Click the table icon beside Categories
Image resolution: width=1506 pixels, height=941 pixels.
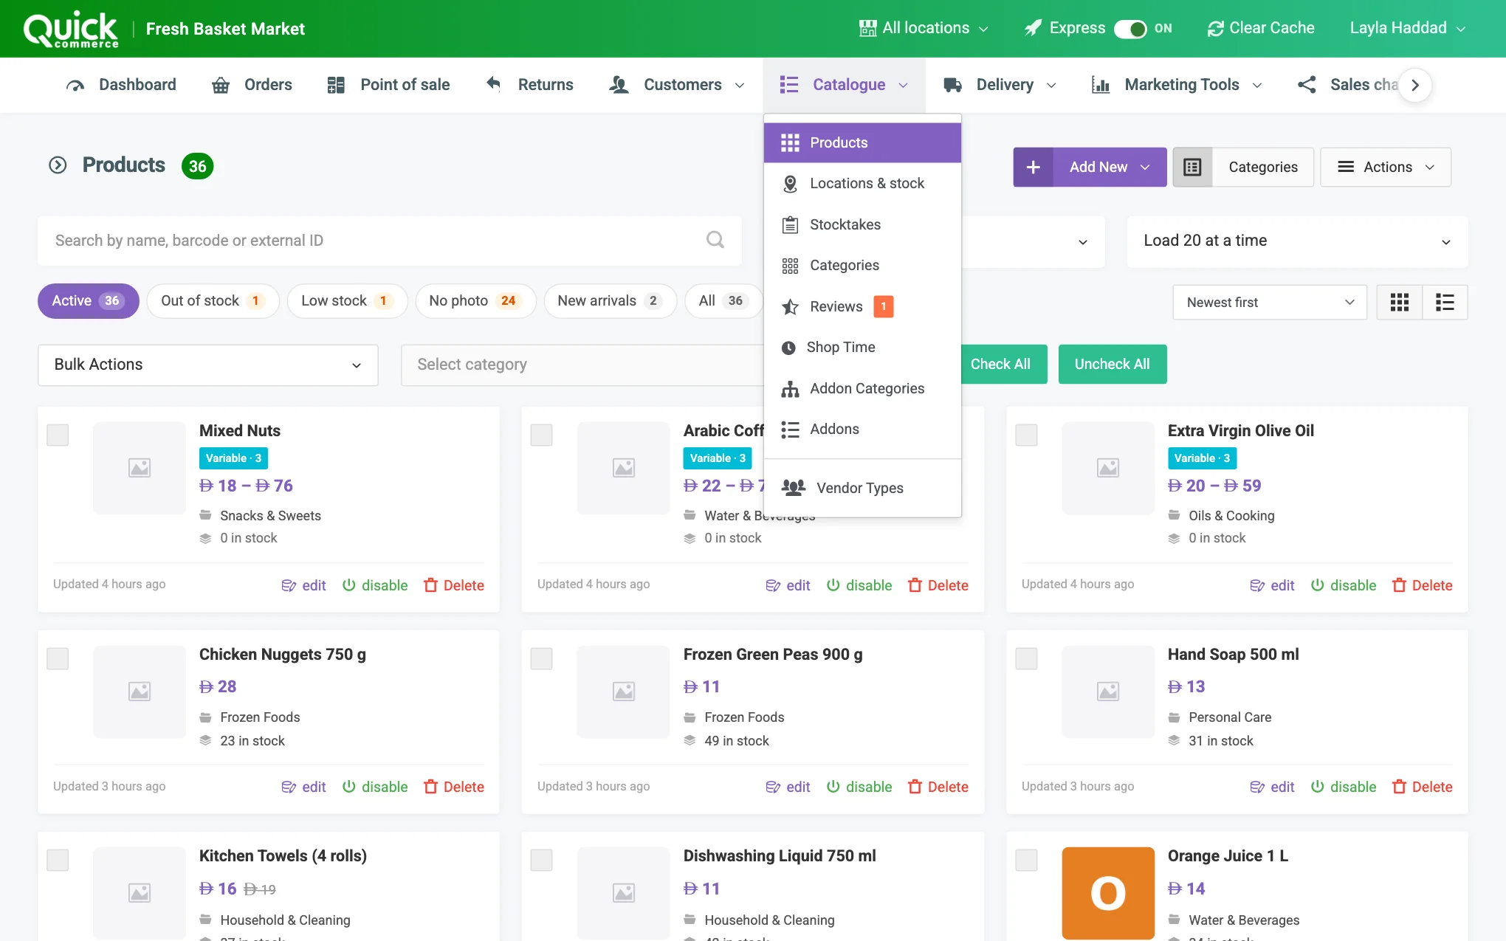(x=1192, y=167)
